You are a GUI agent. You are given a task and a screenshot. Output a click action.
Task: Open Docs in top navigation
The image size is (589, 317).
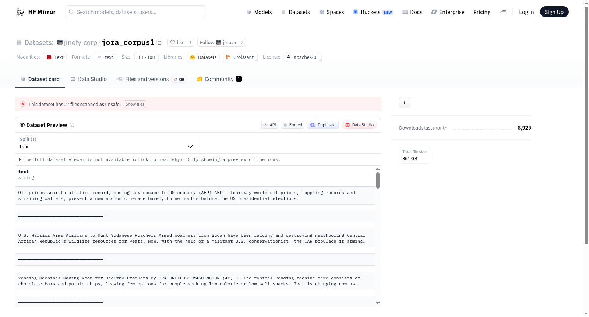(412, 12)
